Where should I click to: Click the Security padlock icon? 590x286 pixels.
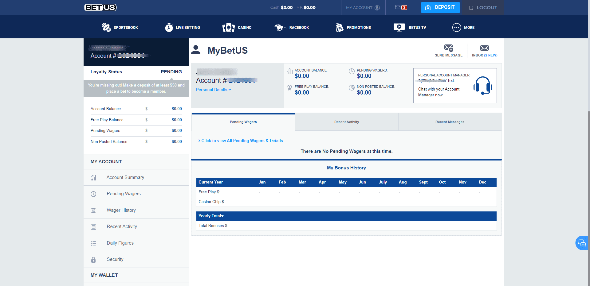(93, 260)
